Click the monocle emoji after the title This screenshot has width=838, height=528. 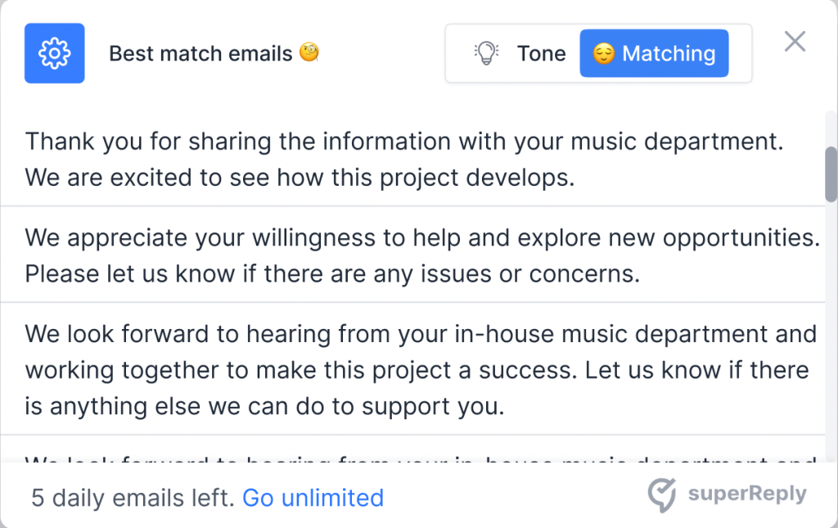309,53
